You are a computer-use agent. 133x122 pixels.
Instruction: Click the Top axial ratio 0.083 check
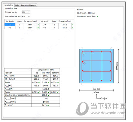tap(39, 92)
